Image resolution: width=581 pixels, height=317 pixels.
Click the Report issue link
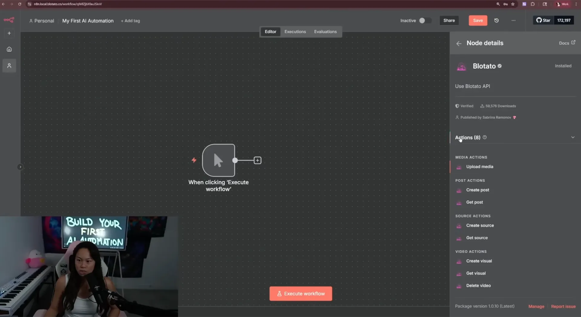tap(563, 306)
